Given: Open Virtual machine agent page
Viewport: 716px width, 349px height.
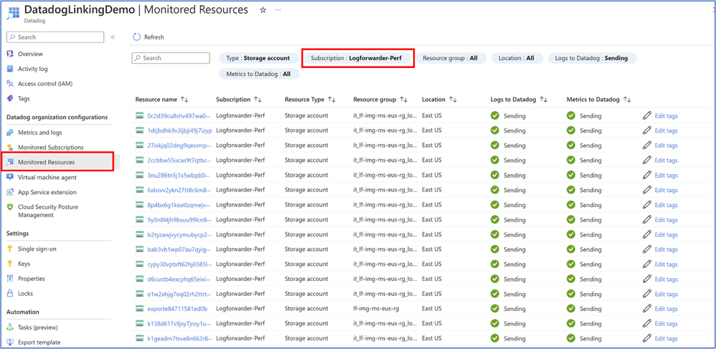Looking at the screenshot, I should coord(47,177).
